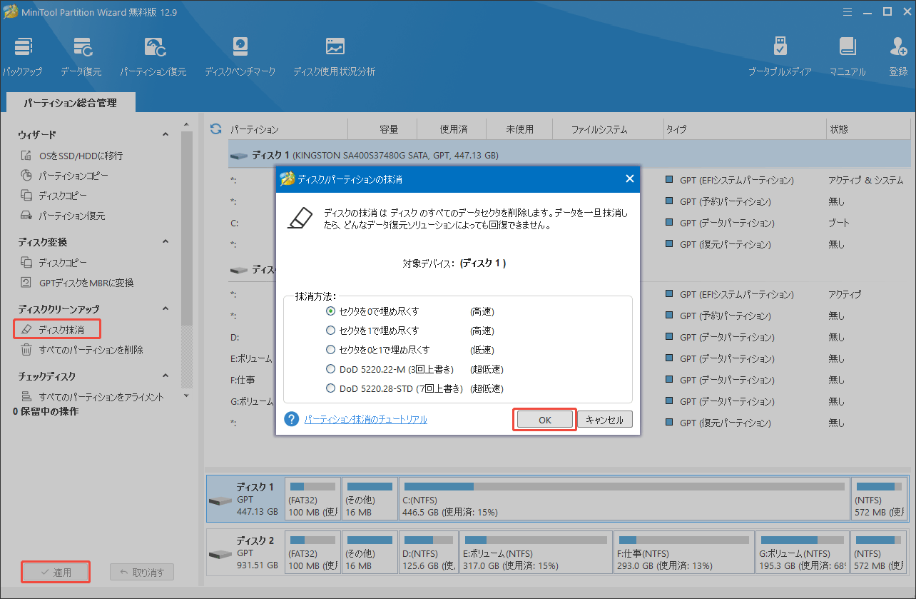916x599 pixels.
Task: Open ディスクコピー under ウィザード
Action: [x=54, y=196]
